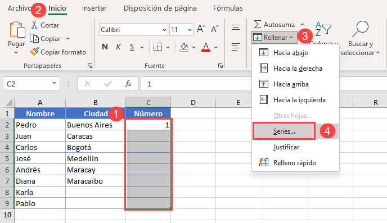387x223 pixels.
Task: Click the cell containing Pablo
Action: [x=40, y=203]
